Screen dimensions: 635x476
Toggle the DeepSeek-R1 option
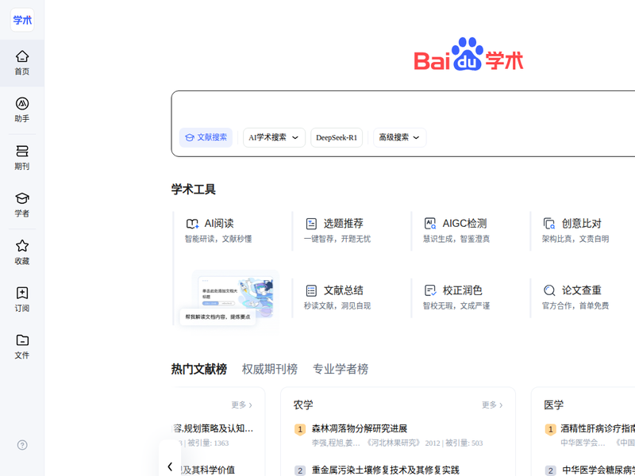click(337, 137)
